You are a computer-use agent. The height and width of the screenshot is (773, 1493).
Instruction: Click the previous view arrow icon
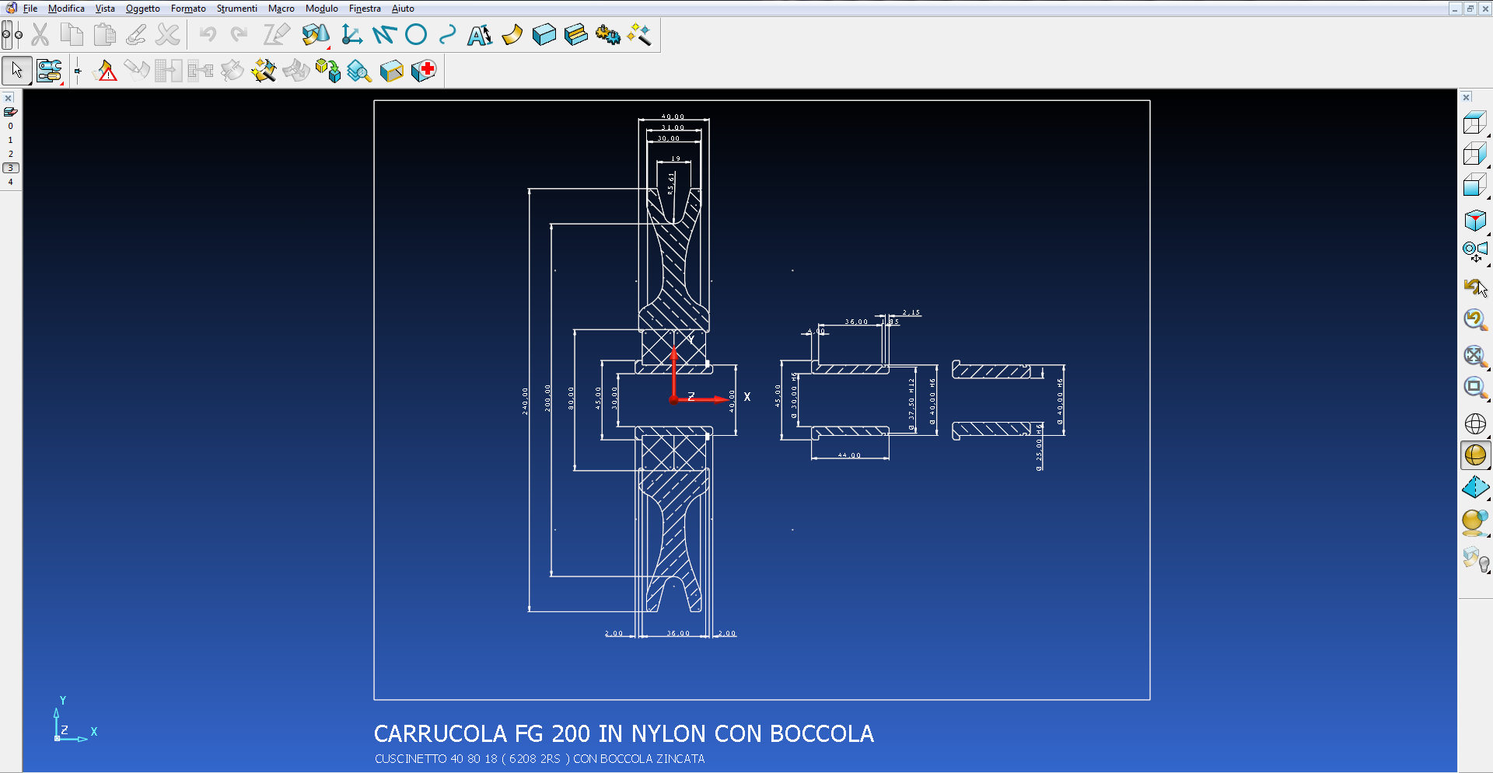pos(1475,287)
